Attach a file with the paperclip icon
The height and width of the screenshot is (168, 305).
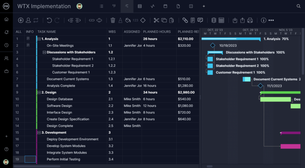click(185, 20)
